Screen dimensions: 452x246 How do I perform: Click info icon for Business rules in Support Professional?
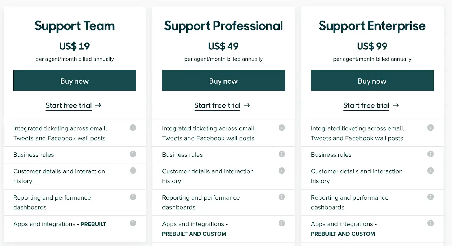click(282, 154)
